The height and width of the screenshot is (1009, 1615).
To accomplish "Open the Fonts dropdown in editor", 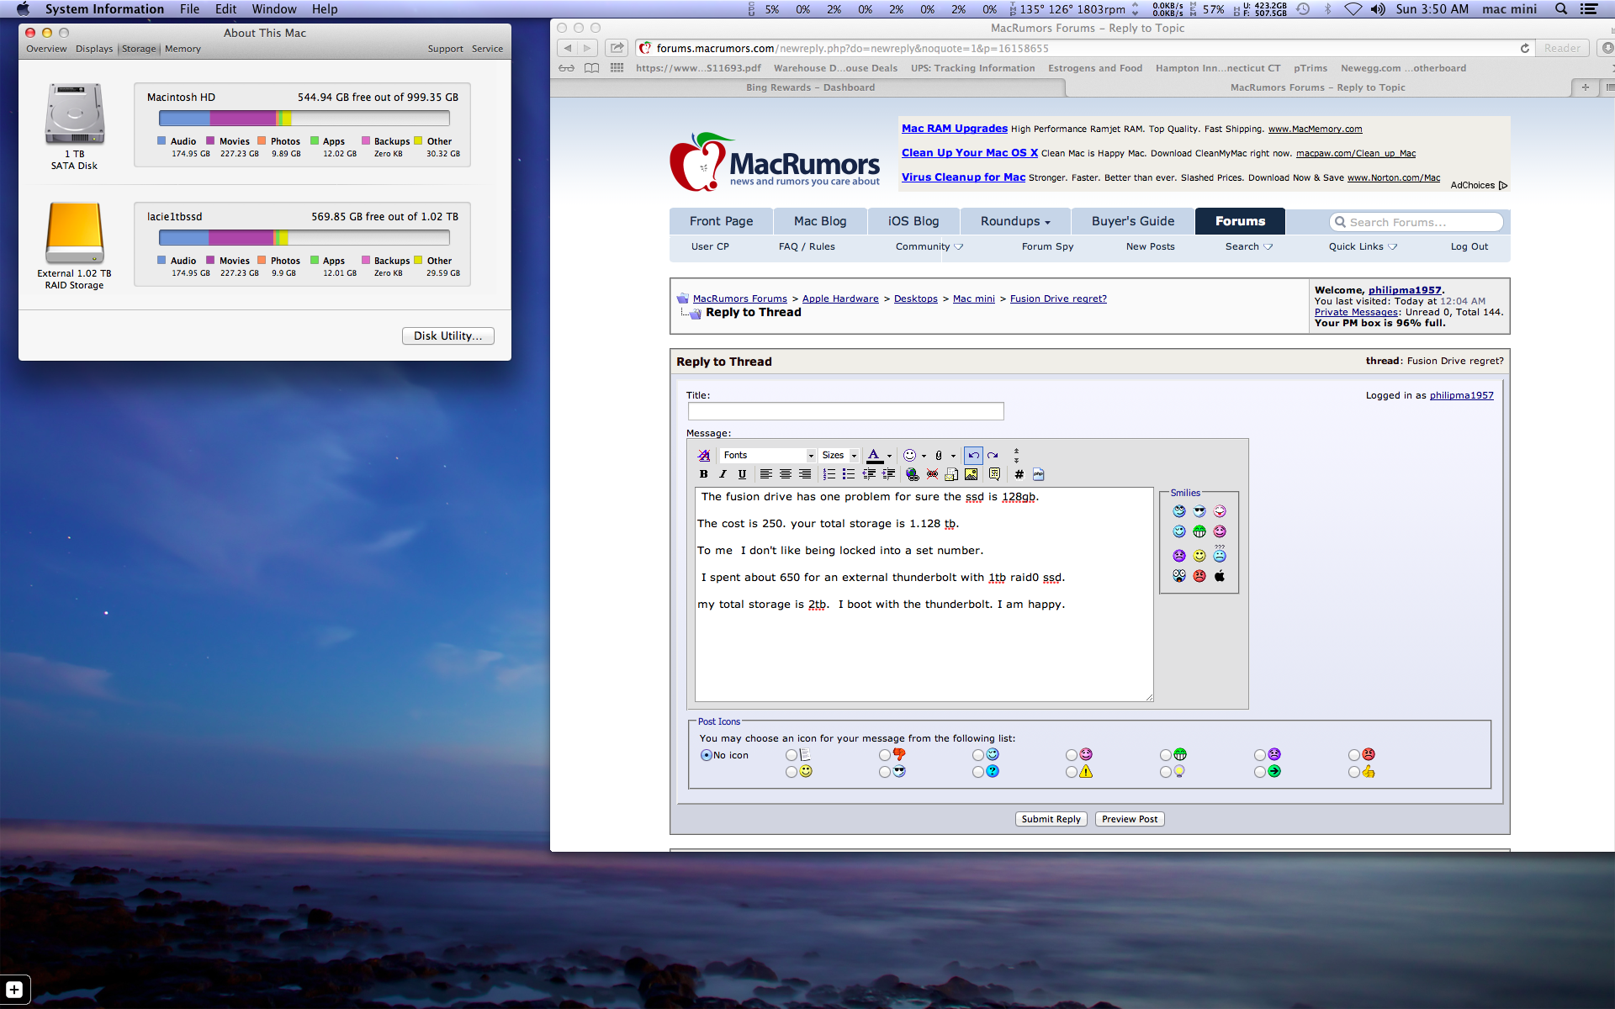I will click(768, 455).
